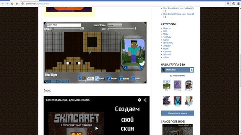Viewport: 241px width, 135px height.
Task: Open the Видео category link
Action: click(166, 48)
